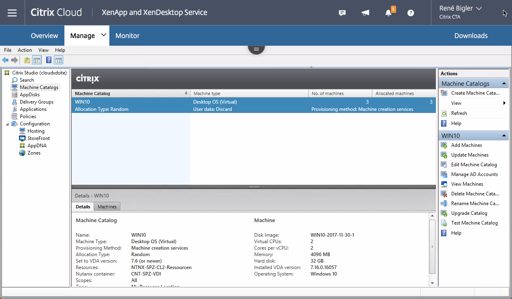Open Citrix Cloud help via question mark icon

click(x=410, y=13)
